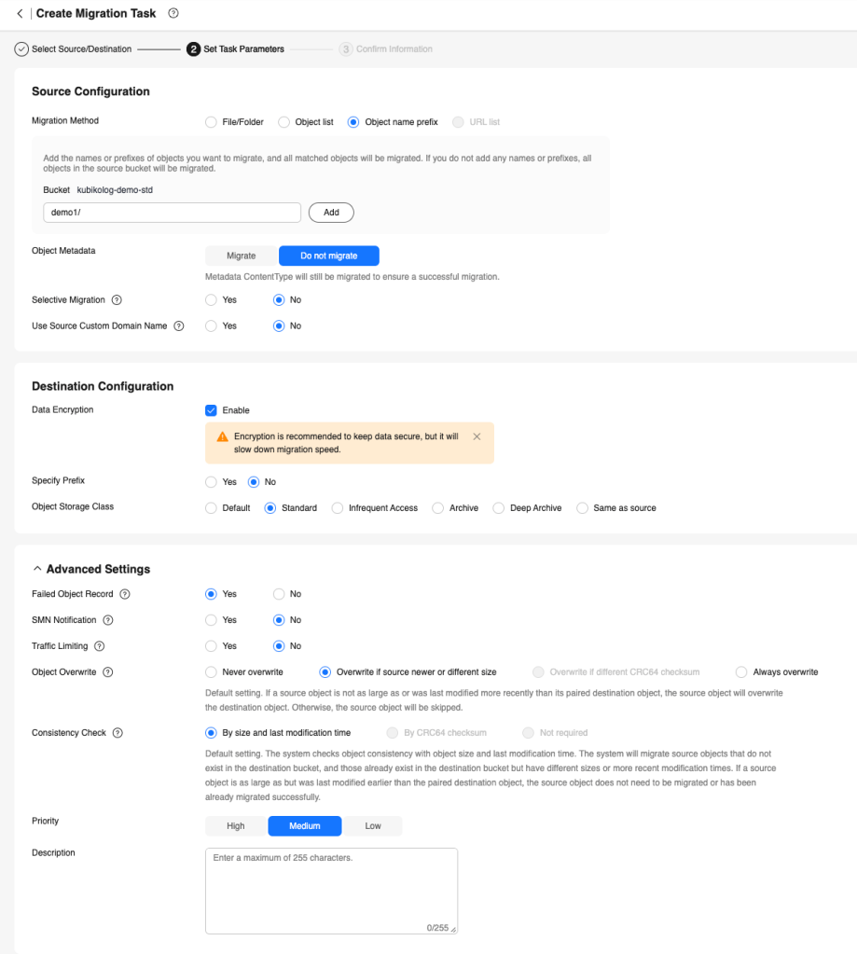The image size is (857, 954).
Task: Open the SMN Notification help tooltip icon
Action: point(108,620)
